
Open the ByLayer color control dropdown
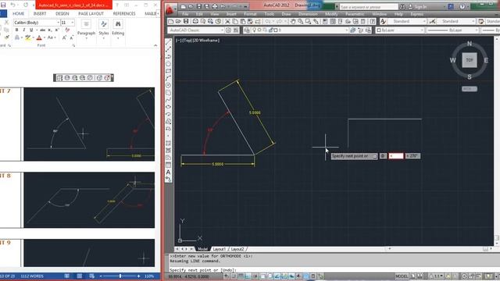click(x=400, y=30)
